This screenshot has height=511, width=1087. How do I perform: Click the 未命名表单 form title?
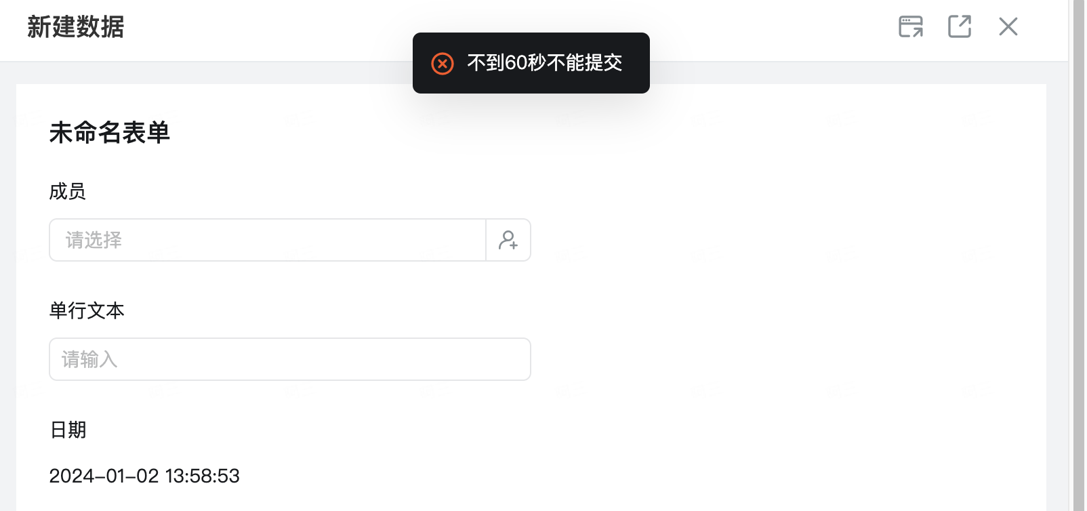110,132
